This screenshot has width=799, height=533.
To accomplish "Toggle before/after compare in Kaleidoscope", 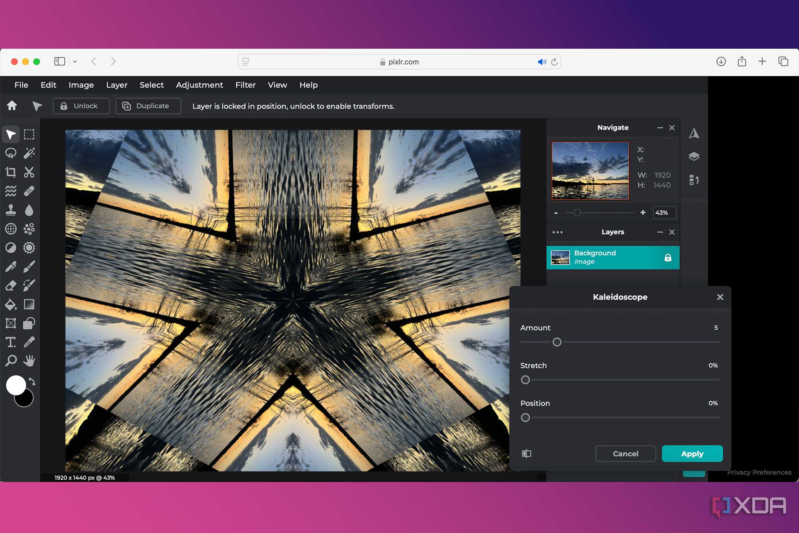I will 526,453.
